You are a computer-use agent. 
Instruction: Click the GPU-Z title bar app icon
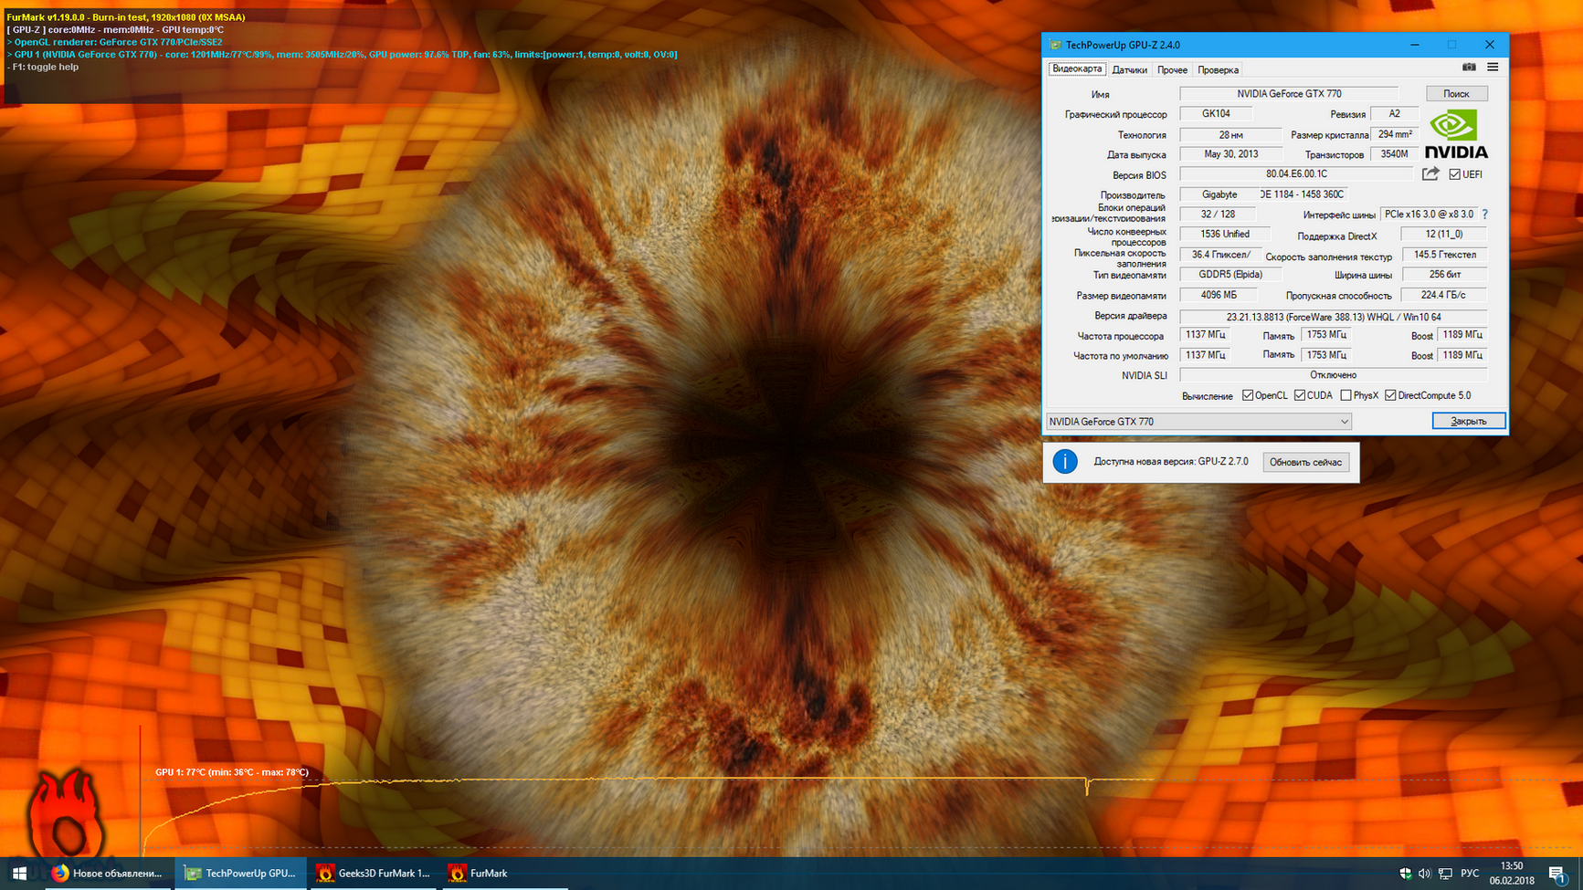(1056, 45)
